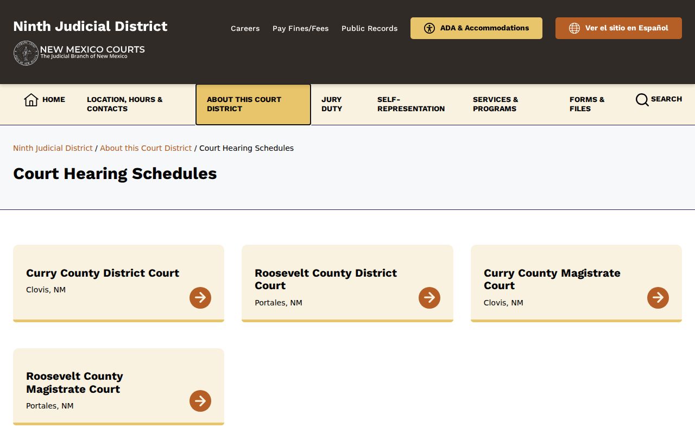This screenshot has width=695, height=434.
Task: Open Roosevelt County District Court title
Action: 326,279
